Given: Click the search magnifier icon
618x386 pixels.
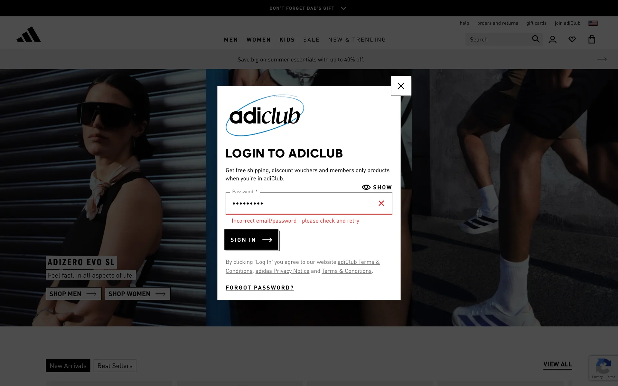Looking at the screenshot, I should pos(536,39).
